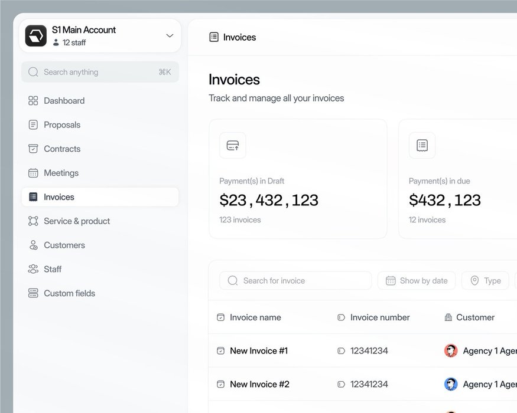Click the Service & product nodes icon
This screenshot has width=517, height=413.
click(33, 221)
